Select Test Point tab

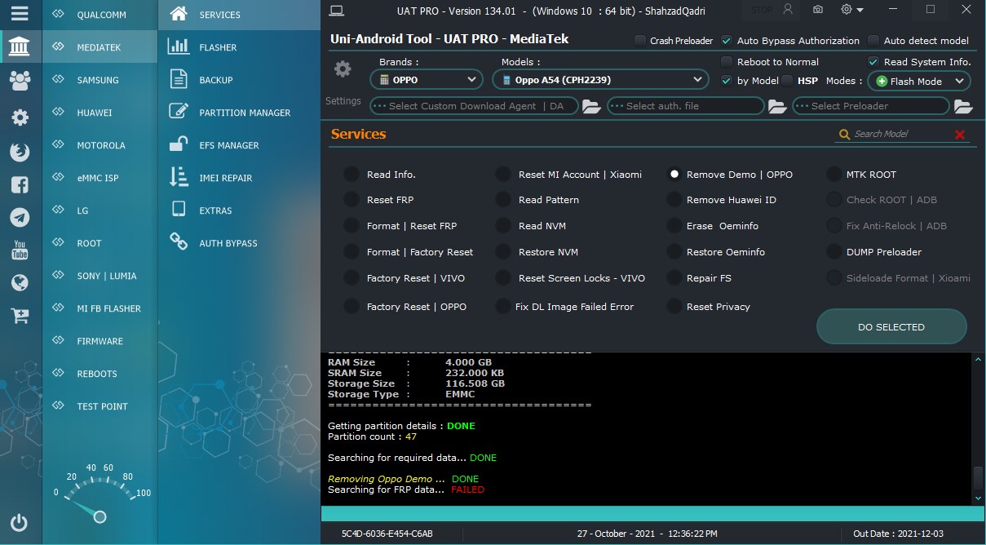click(x=99, y=406)
